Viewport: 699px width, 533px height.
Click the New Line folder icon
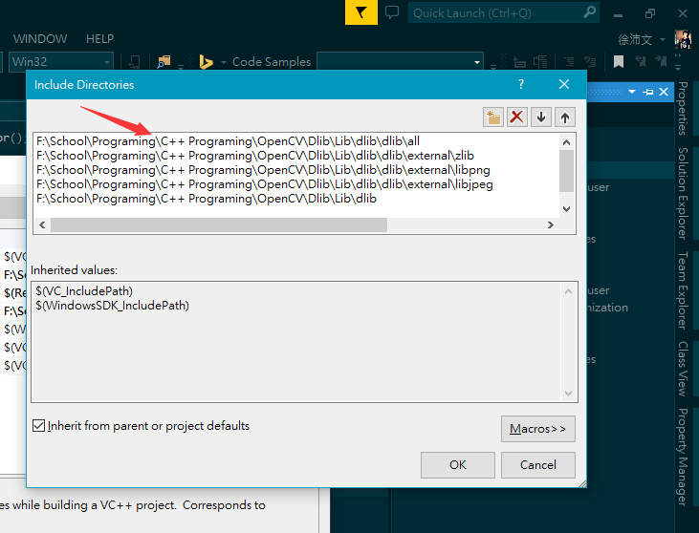[x=493, y=117]
